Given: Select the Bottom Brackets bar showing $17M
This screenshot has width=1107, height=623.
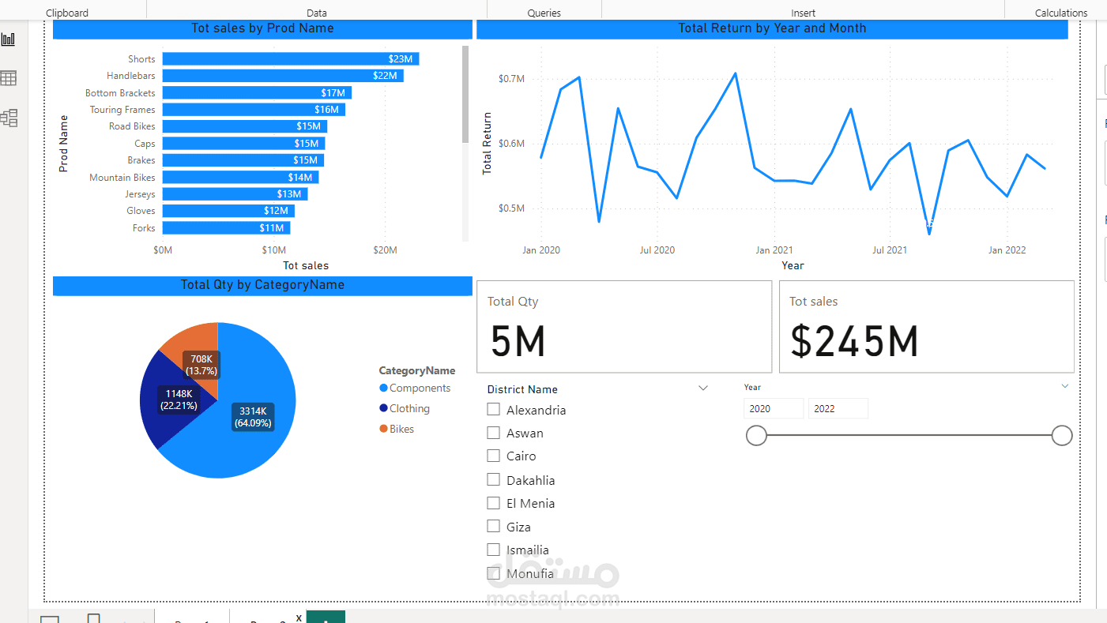Looking at the screenshot, I should click(x=257, y=93).
